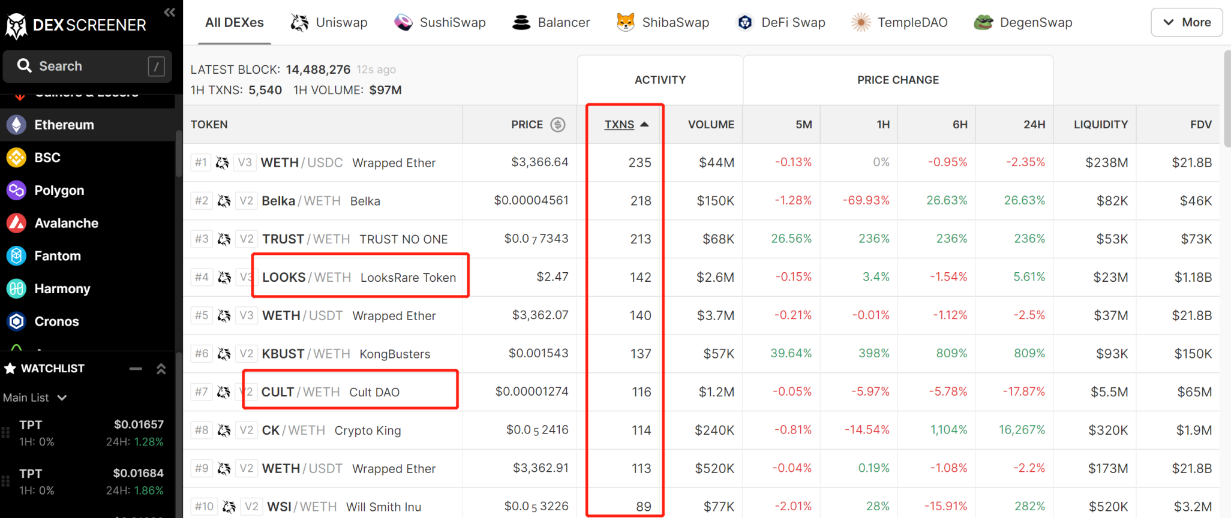Click the DeFi Swap icon
Viewport: 1231px width, 518px height.
[744, 23]
